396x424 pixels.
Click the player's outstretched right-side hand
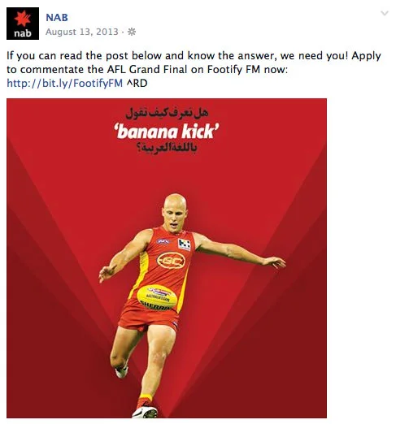pyautogui.click(x=274, y=262)
